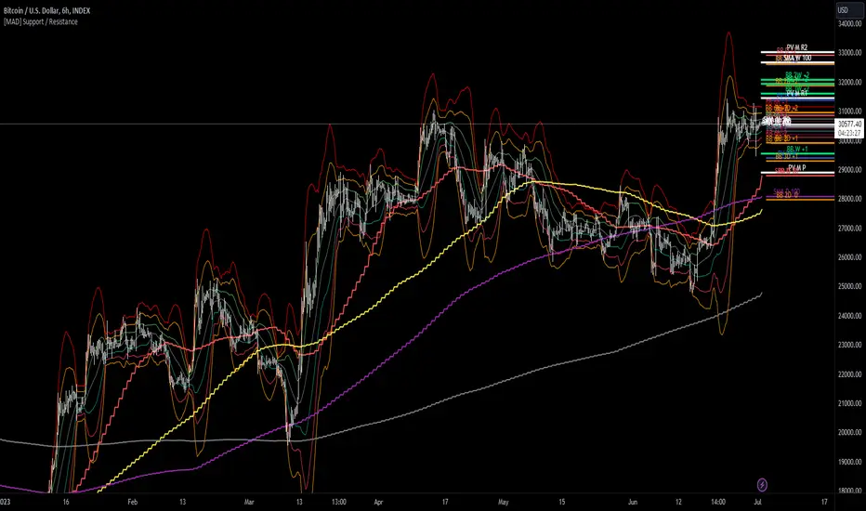Viewport: 866px width, 511px height.
Task: Click the 33000.00 price axis value
Action: coord(849,53)
